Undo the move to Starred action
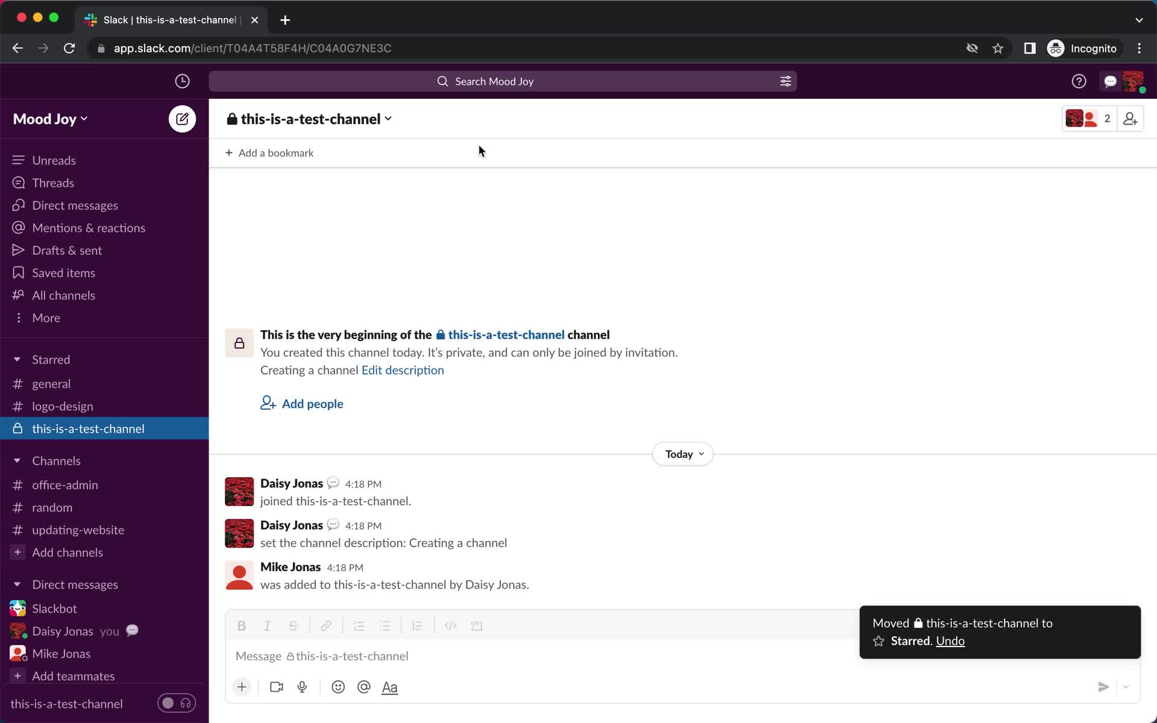 [x=950, y=640]
